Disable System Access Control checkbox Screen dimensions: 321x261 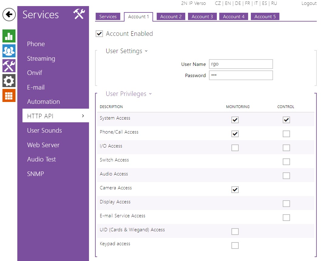point(286,120)
